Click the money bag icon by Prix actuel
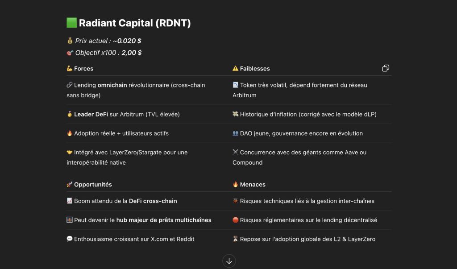This screenshot has width=457, height=269. [70, 41]
